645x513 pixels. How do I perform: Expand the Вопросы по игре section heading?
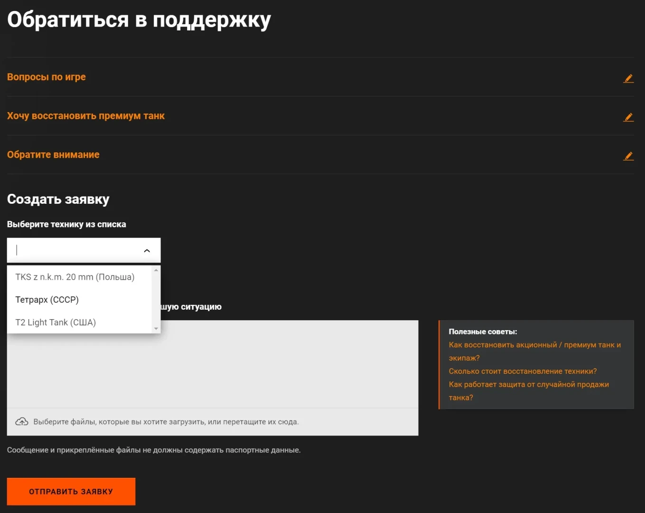click(x=47, y=77)
